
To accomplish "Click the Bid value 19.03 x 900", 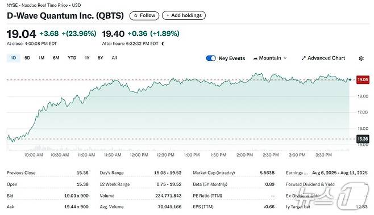I will pos(76,196).
